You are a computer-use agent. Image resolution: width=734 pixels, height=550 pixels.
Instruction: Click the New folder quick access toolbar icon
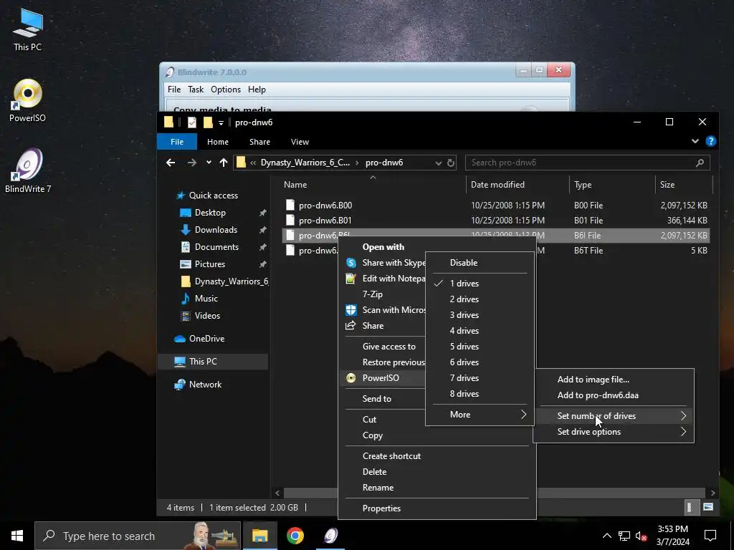tap(208, 122)
